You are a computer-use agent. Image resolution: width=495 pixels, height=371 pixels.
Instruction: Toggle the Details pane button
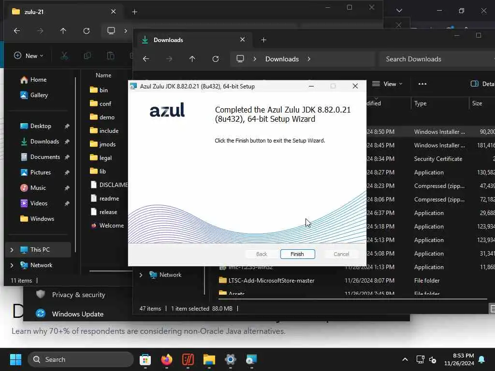(482, 84)
